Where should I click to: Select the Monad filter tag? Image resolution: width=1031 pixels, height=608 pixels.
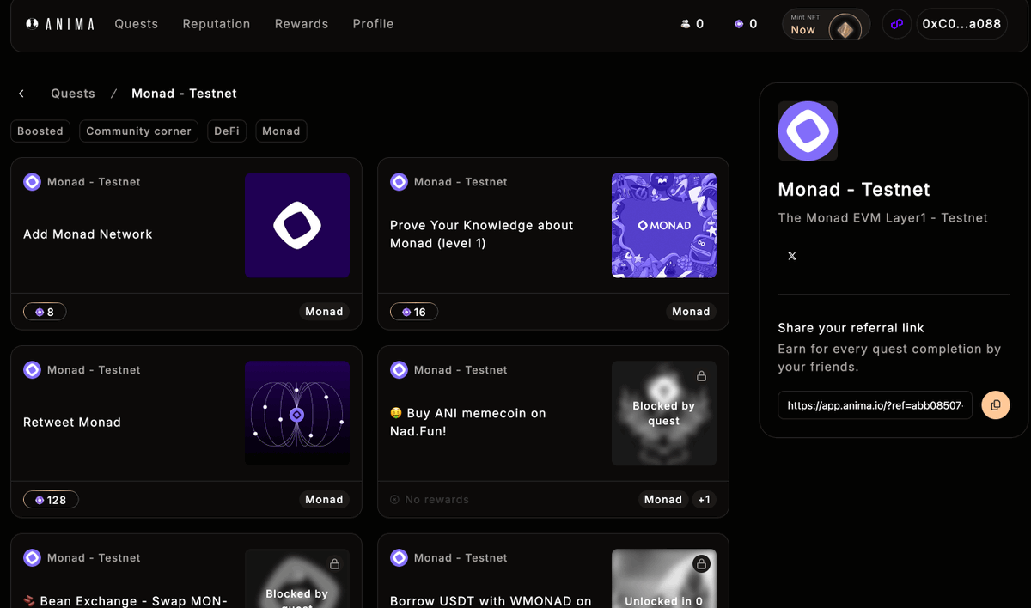click(281, 131)
